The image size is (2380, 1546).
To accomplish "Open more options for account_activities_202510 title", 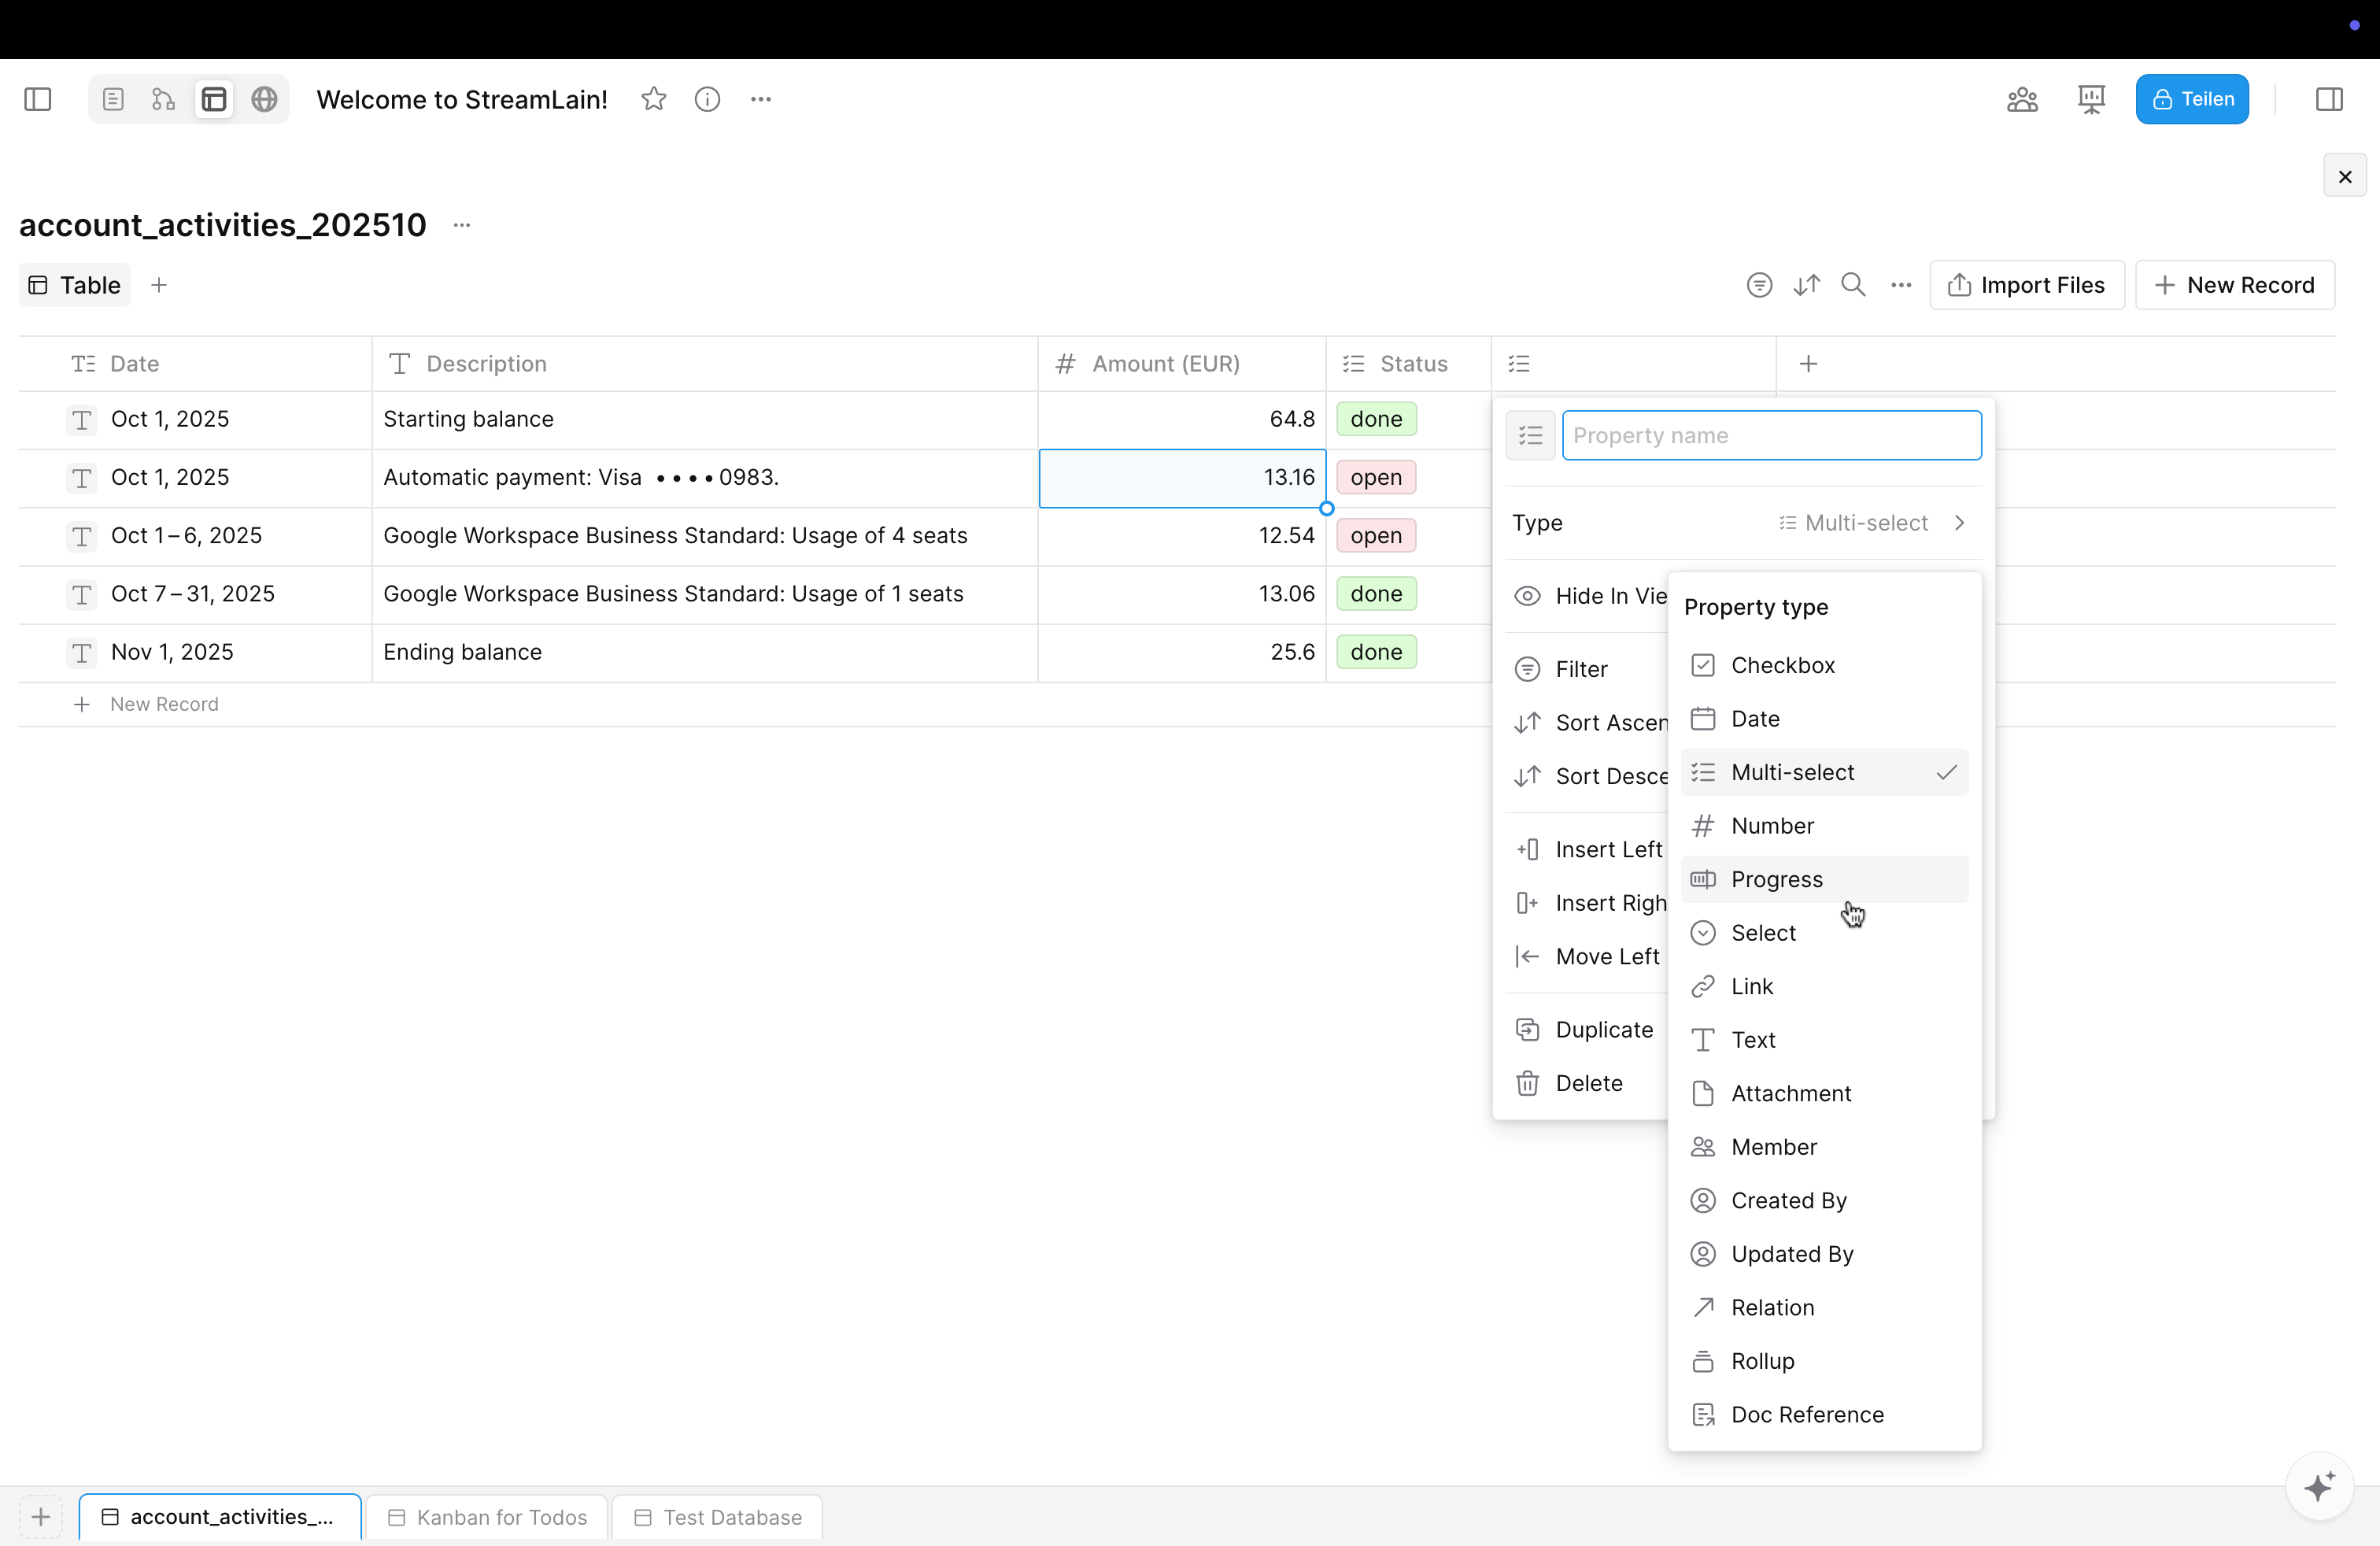I will [462, 226].
